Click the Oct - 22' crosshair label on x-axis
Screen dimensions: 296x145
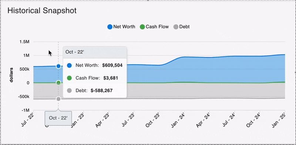tap(58, 118)
